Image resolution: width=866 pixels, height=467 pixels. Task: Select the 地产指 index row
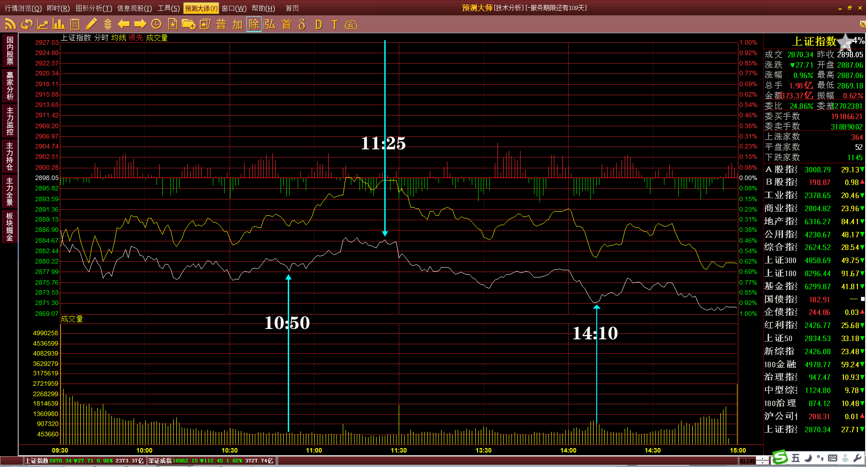pyautogui.click(x=814, y=222)
